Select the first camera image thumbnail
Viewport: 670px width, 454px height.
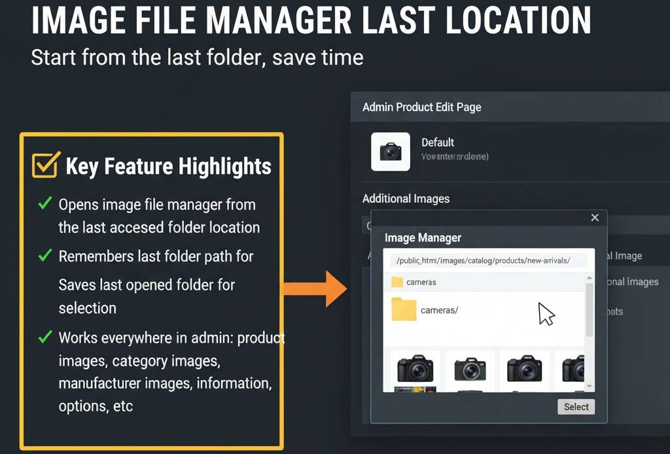[415, 369]
